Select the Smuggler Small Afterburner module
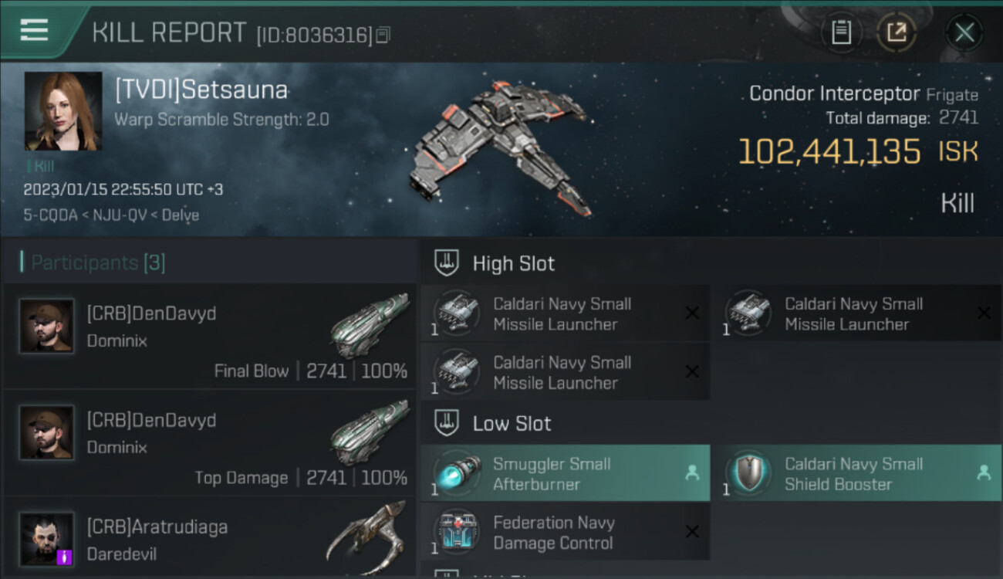 [x=566, y=473]
